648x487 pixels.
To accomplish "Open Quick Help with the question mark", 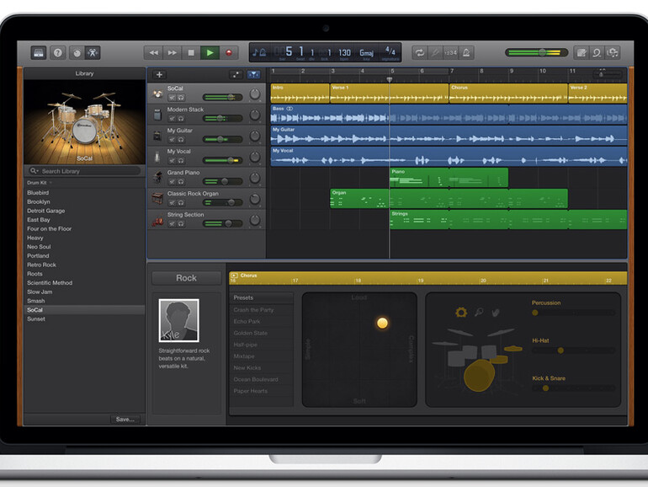I will [57, 52].
